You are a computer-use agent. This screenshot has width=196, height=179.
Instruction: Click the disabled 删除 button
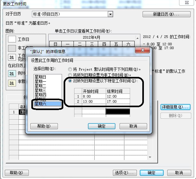176,116
